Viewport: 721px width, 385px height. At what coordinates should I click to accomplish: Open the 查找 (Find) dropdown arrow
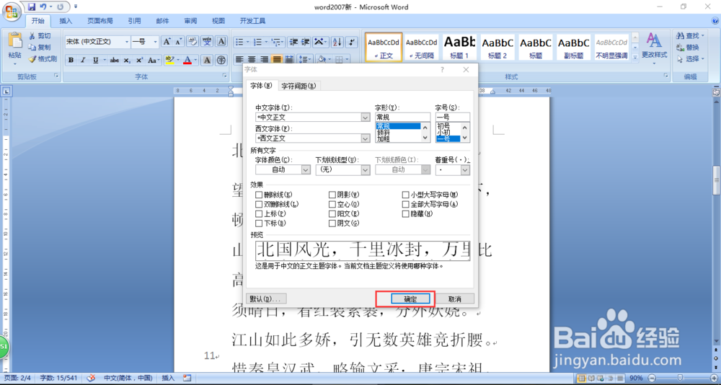(x=702, y=36)
